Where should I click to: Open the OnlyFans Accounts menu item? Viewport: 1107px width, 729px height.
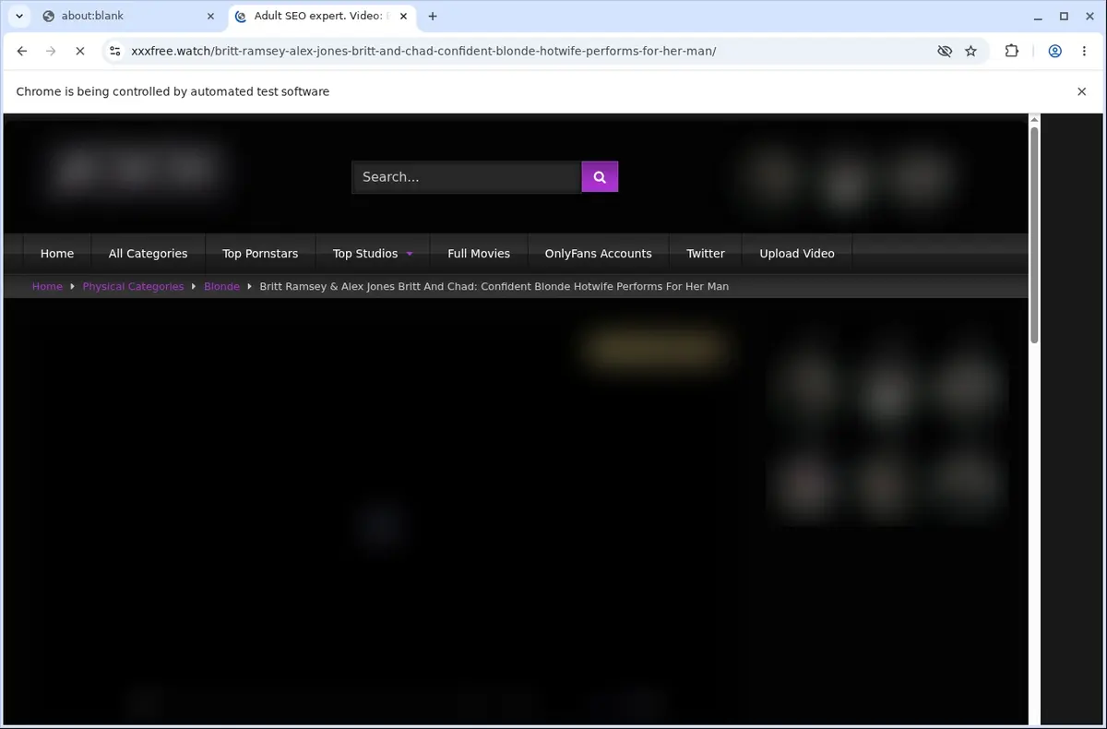(x=598, y=254)
